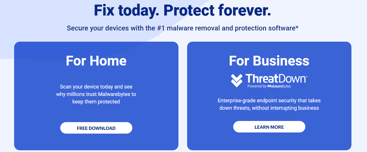Click the FREE DOWNLOAD button

pyautogui.click(x=96, y=128)
